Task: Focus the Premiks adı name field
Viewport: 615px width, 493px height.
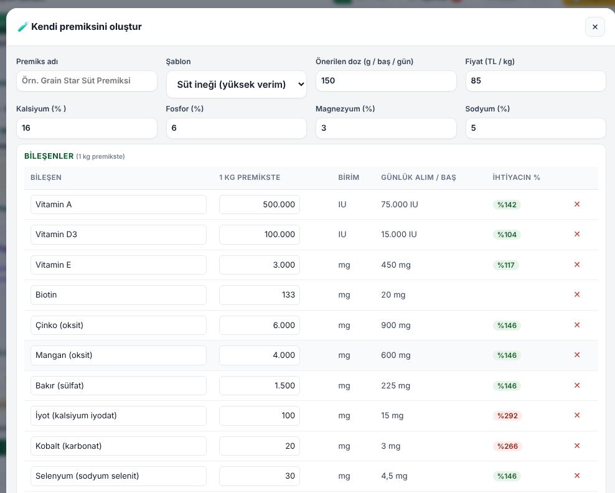Action: pyautogui.click(x=87, y=81)
